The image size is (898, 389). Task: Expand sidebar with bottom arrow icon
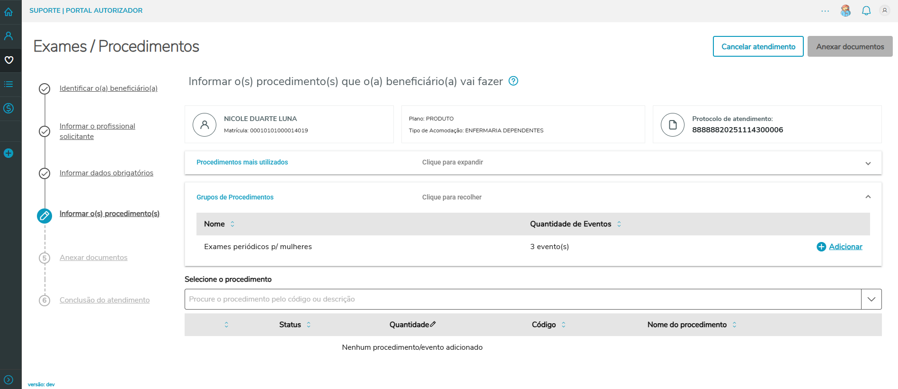tap(9, 380)
